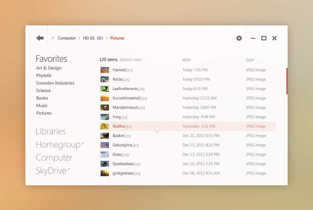Open Art & Design in Favorites

coord(49,68)
